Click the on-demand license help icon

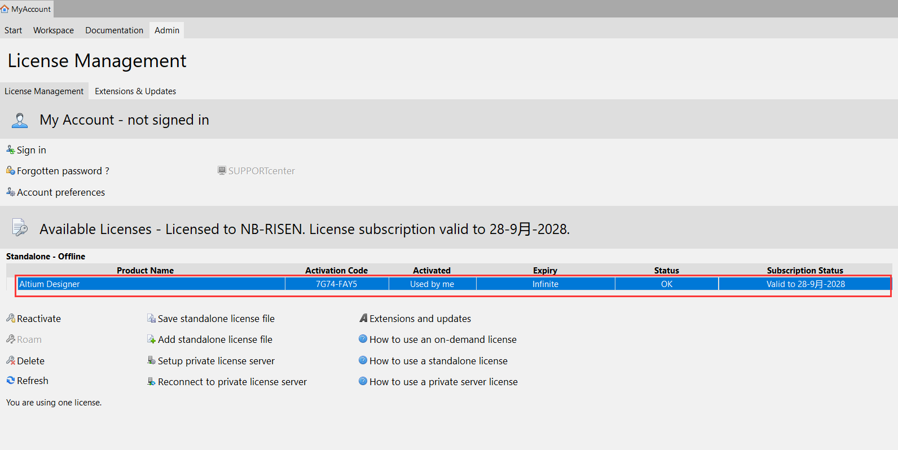(x=363, y=339)
